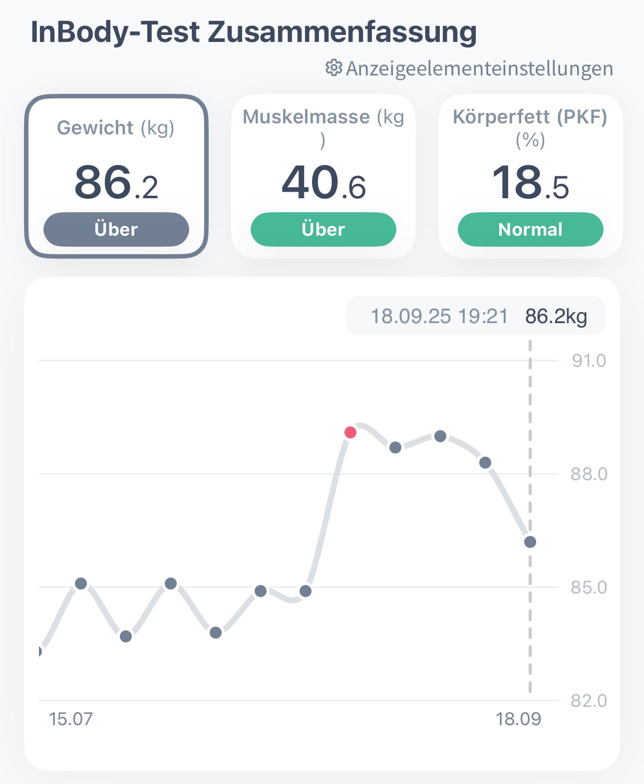Viewport: 644px width, 784px height.
Task: Select the red peak data point
Action: click(350, 432)
